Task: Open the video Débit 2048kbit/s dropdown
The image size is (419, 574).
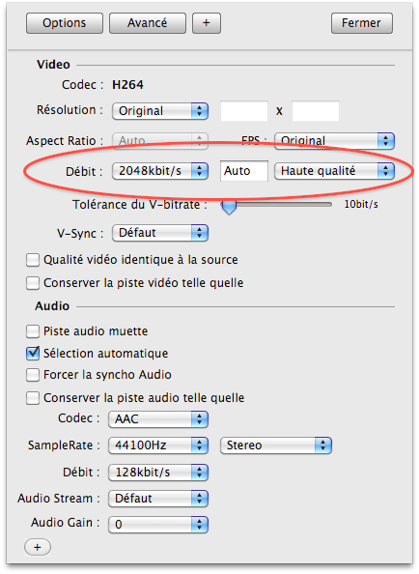Action: (x=160, y=171)
